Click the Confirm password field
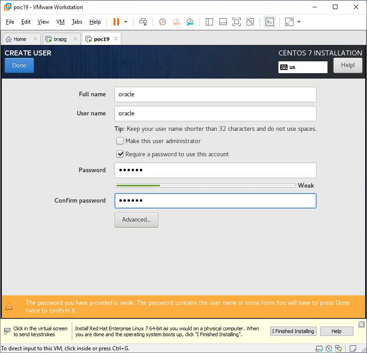The height and width of the screenshot is (353, 367). tap(215, 201)
